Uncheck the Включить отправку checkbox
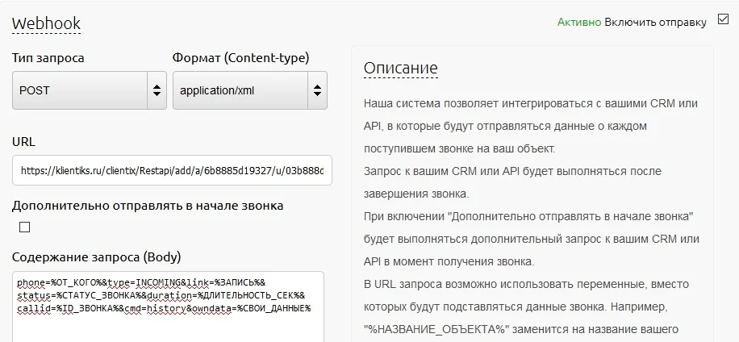This screenshot has height=342, width=739. (x=723, y=19)
